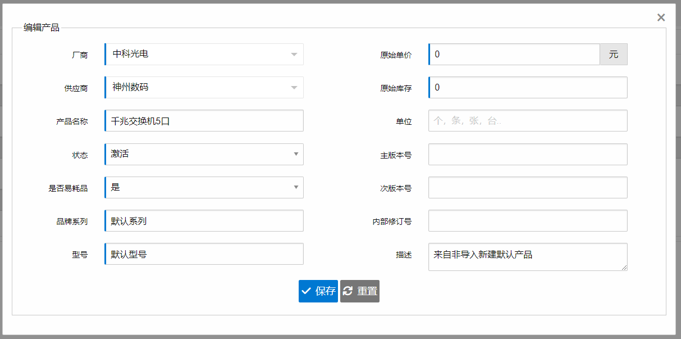681x339 pixels.
Task: Focus the 型号 input with 默认型号
Action: tap(204, 254)
